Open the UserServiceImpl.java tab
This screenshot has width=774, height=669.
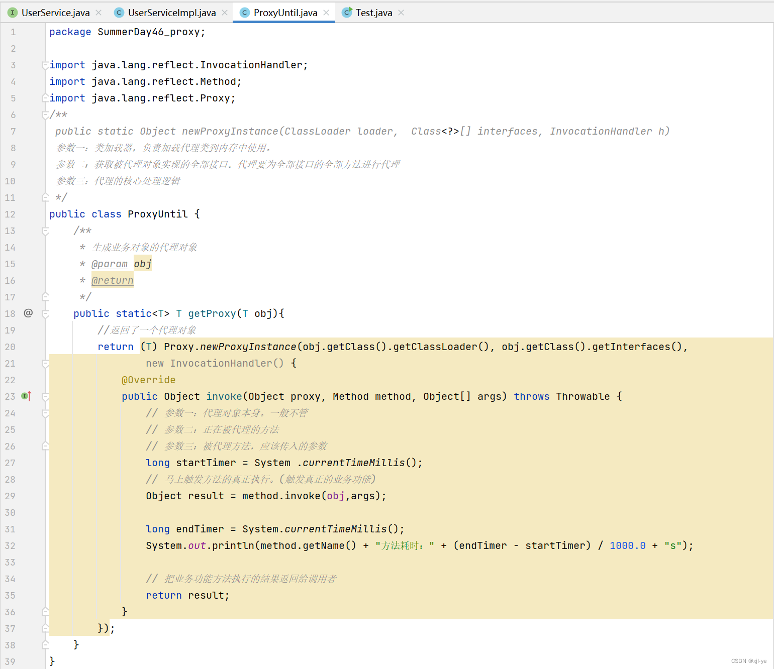(172, 13)
